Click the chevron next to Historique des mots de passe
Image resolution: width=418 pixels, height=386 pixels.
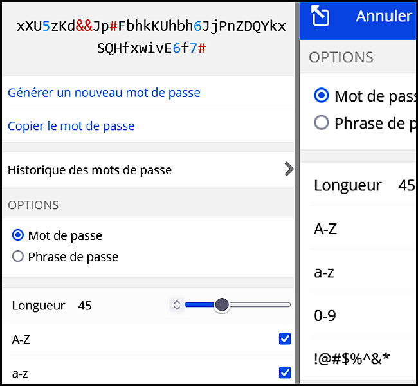[289, 169]
